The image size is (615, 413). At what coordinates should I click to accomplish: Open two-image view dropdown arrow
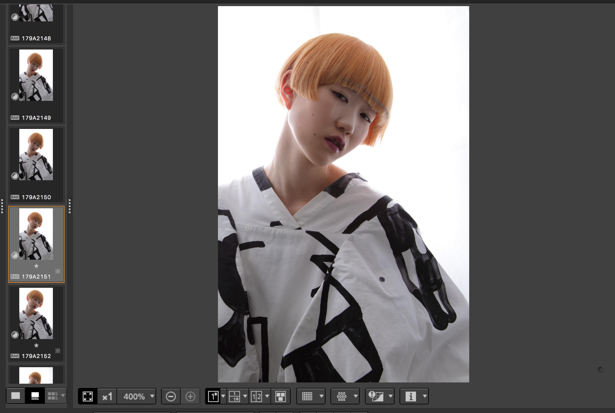267,397
